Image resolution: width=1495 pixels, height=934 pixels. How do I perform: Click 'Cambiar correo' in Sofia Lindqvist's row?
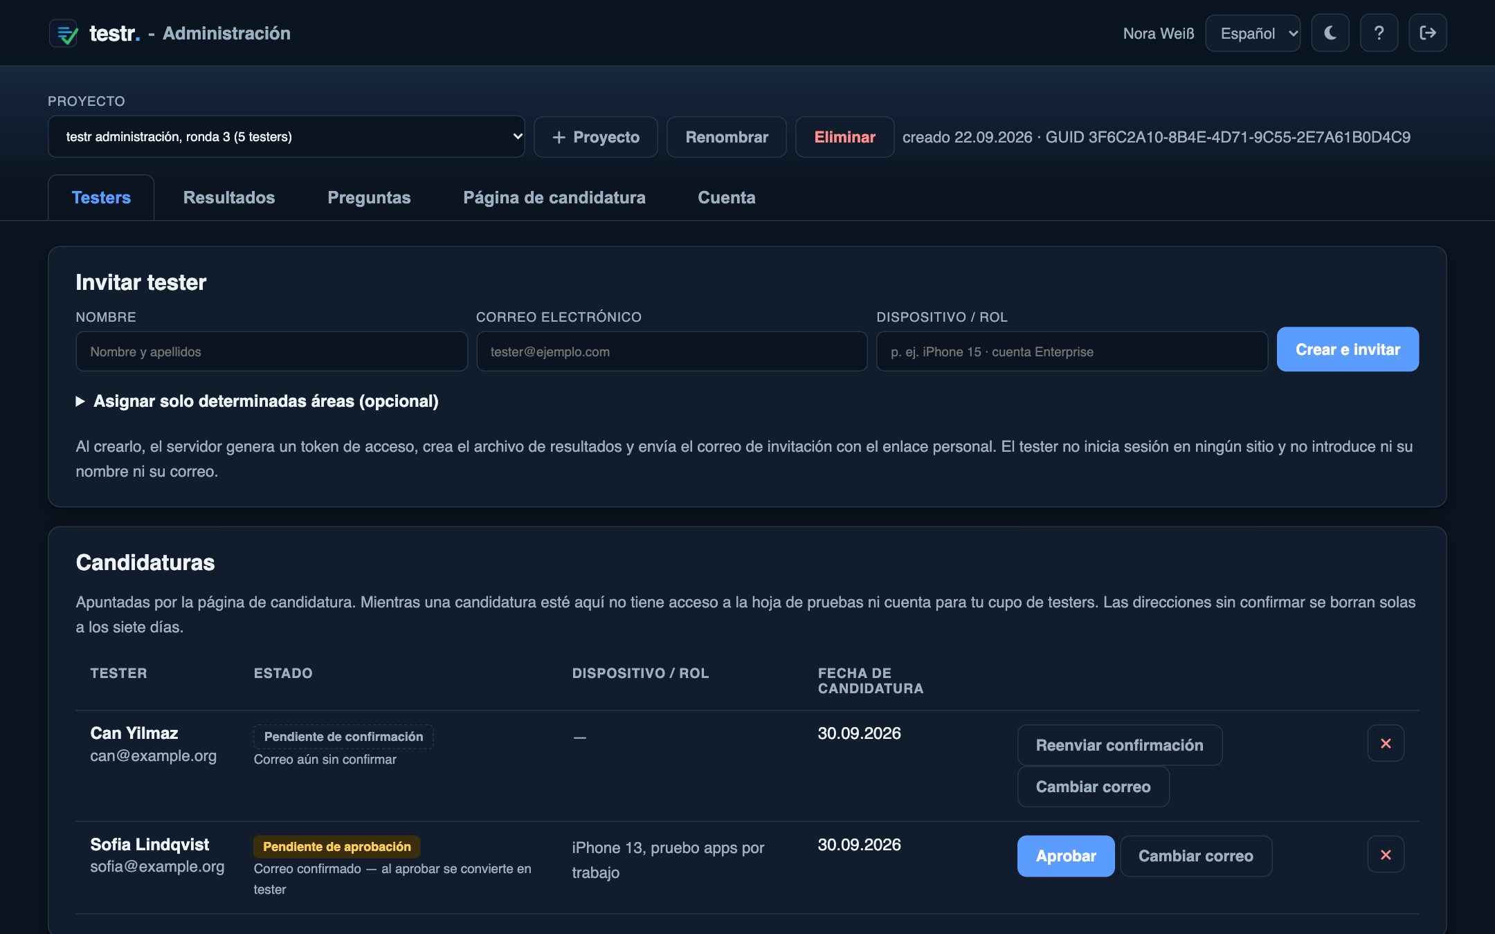point(1196,856)
